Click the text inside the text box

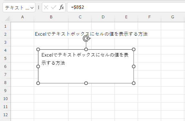(x=85, y=59)
